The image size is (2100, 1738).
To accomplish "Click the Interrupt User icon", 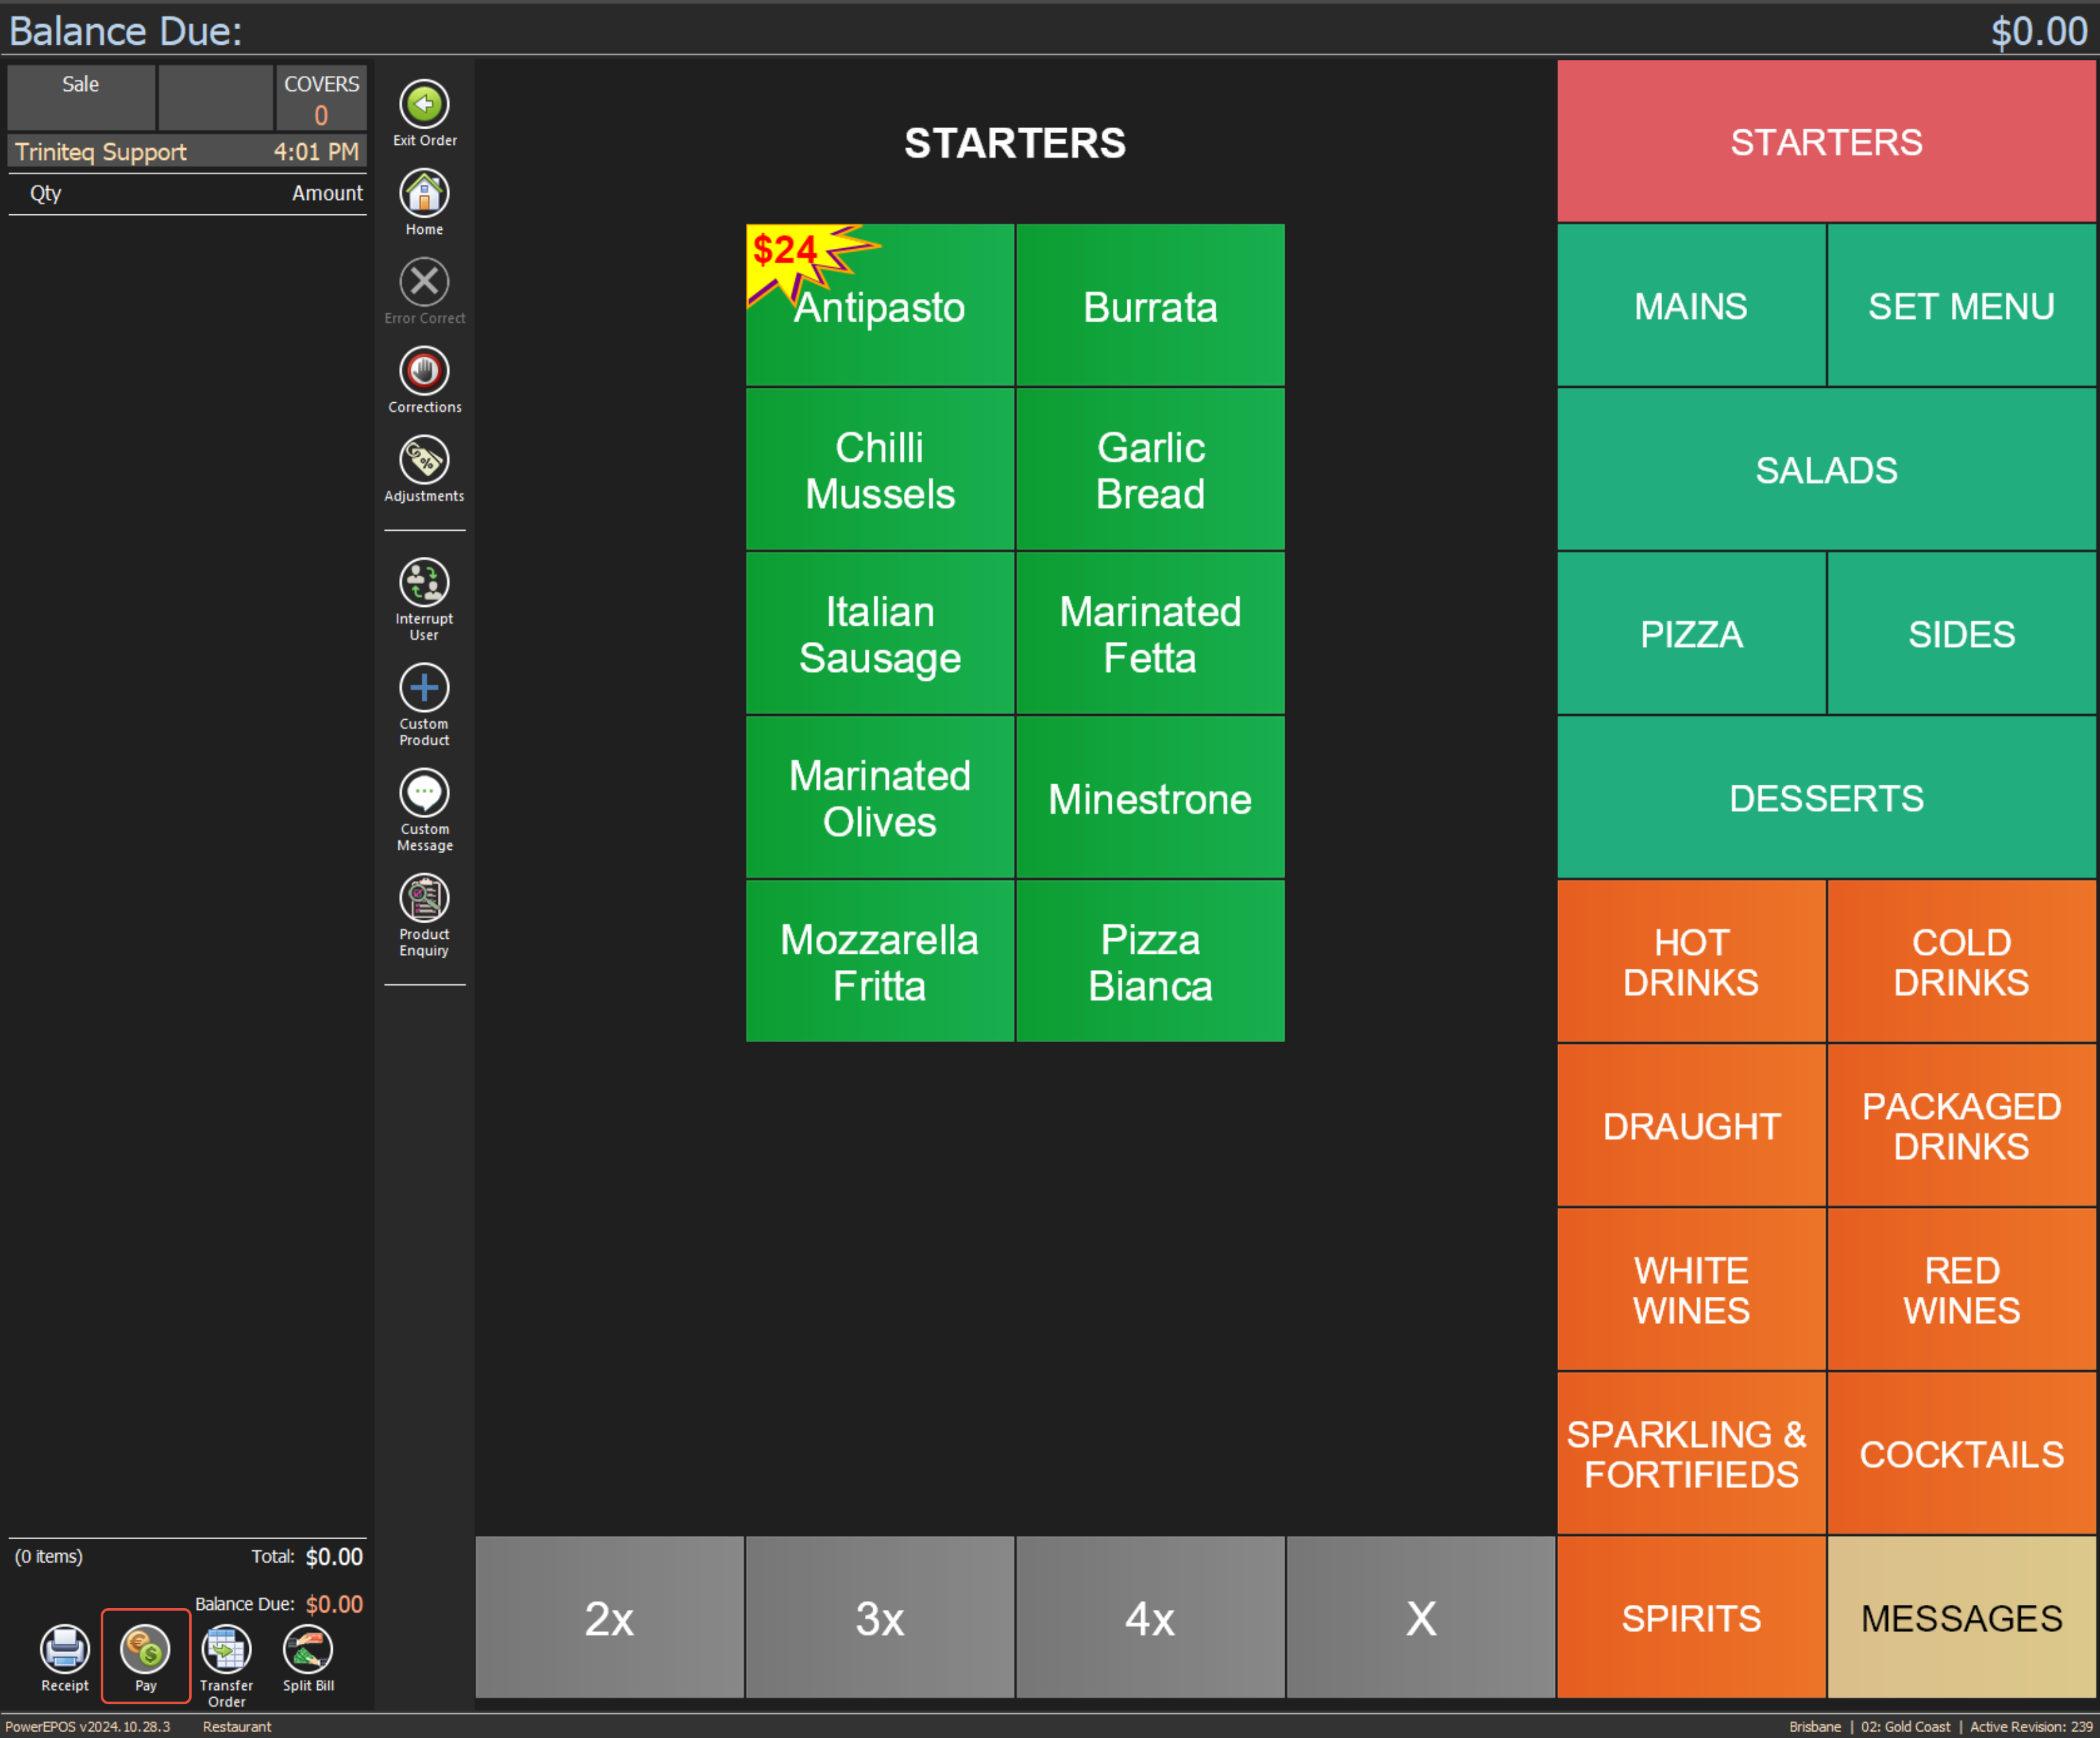I will 424,583.
